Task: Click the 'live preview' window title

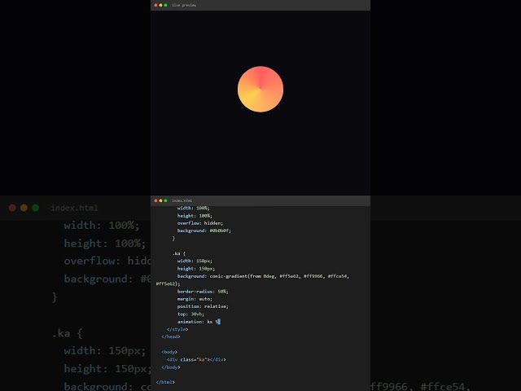Action: 184,6
